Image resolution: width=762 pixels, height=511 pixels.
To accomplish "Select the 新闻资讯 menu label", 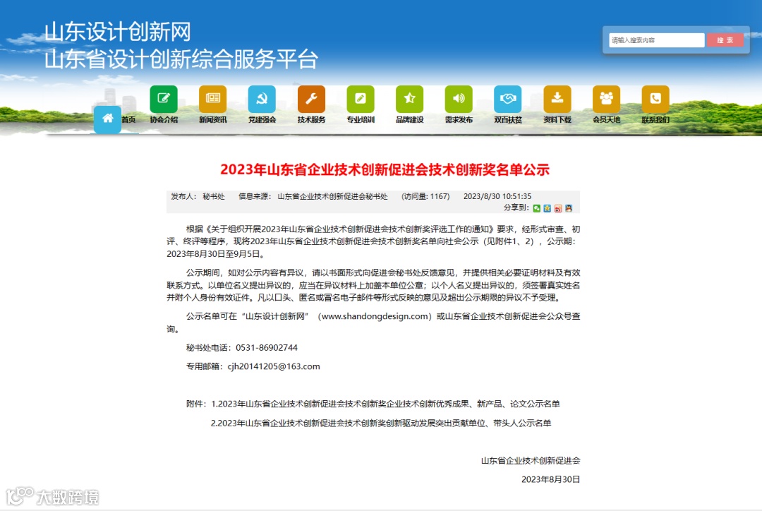I will pyautogui.click(x=213, y=119).
